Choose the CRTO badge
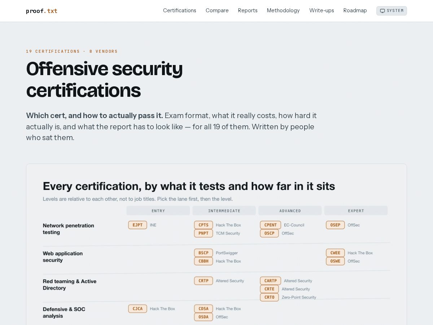The width and height of the screenshot is (433, 325). coord(269,297)
